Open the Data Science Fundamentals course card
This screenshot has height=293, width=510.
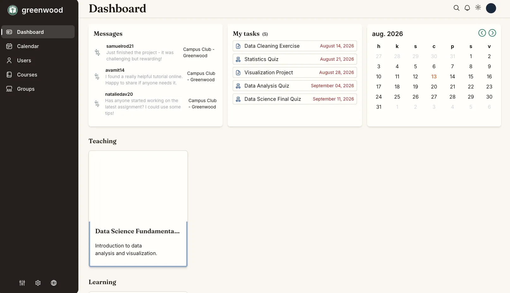(138, 209)
